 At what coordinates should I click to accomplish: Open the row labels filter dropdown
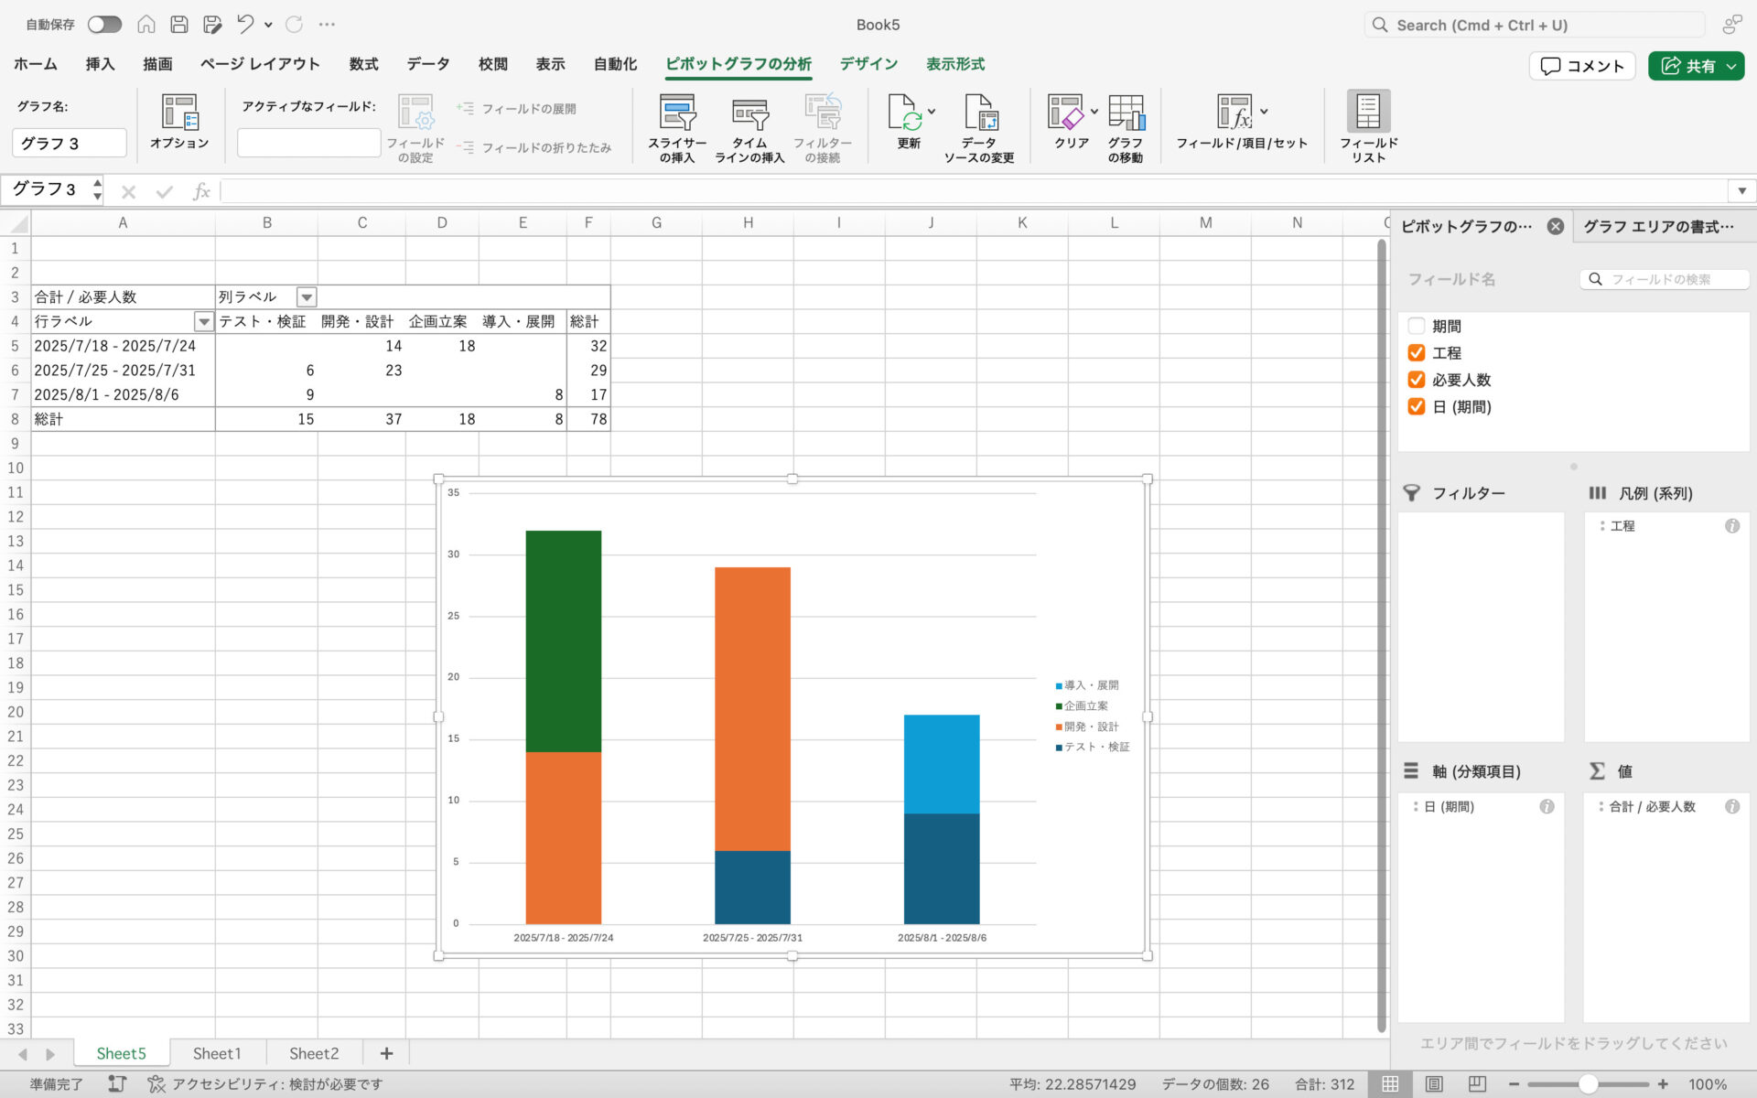point(203,322)
